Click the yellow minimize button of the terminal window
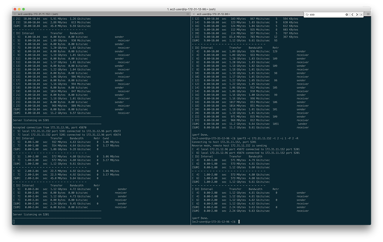 [19, 9]
